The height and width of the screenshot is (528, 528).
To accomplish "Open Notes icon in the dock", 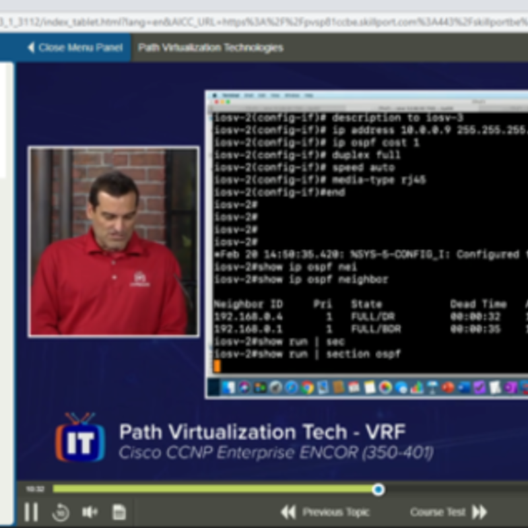I will 370,387.
